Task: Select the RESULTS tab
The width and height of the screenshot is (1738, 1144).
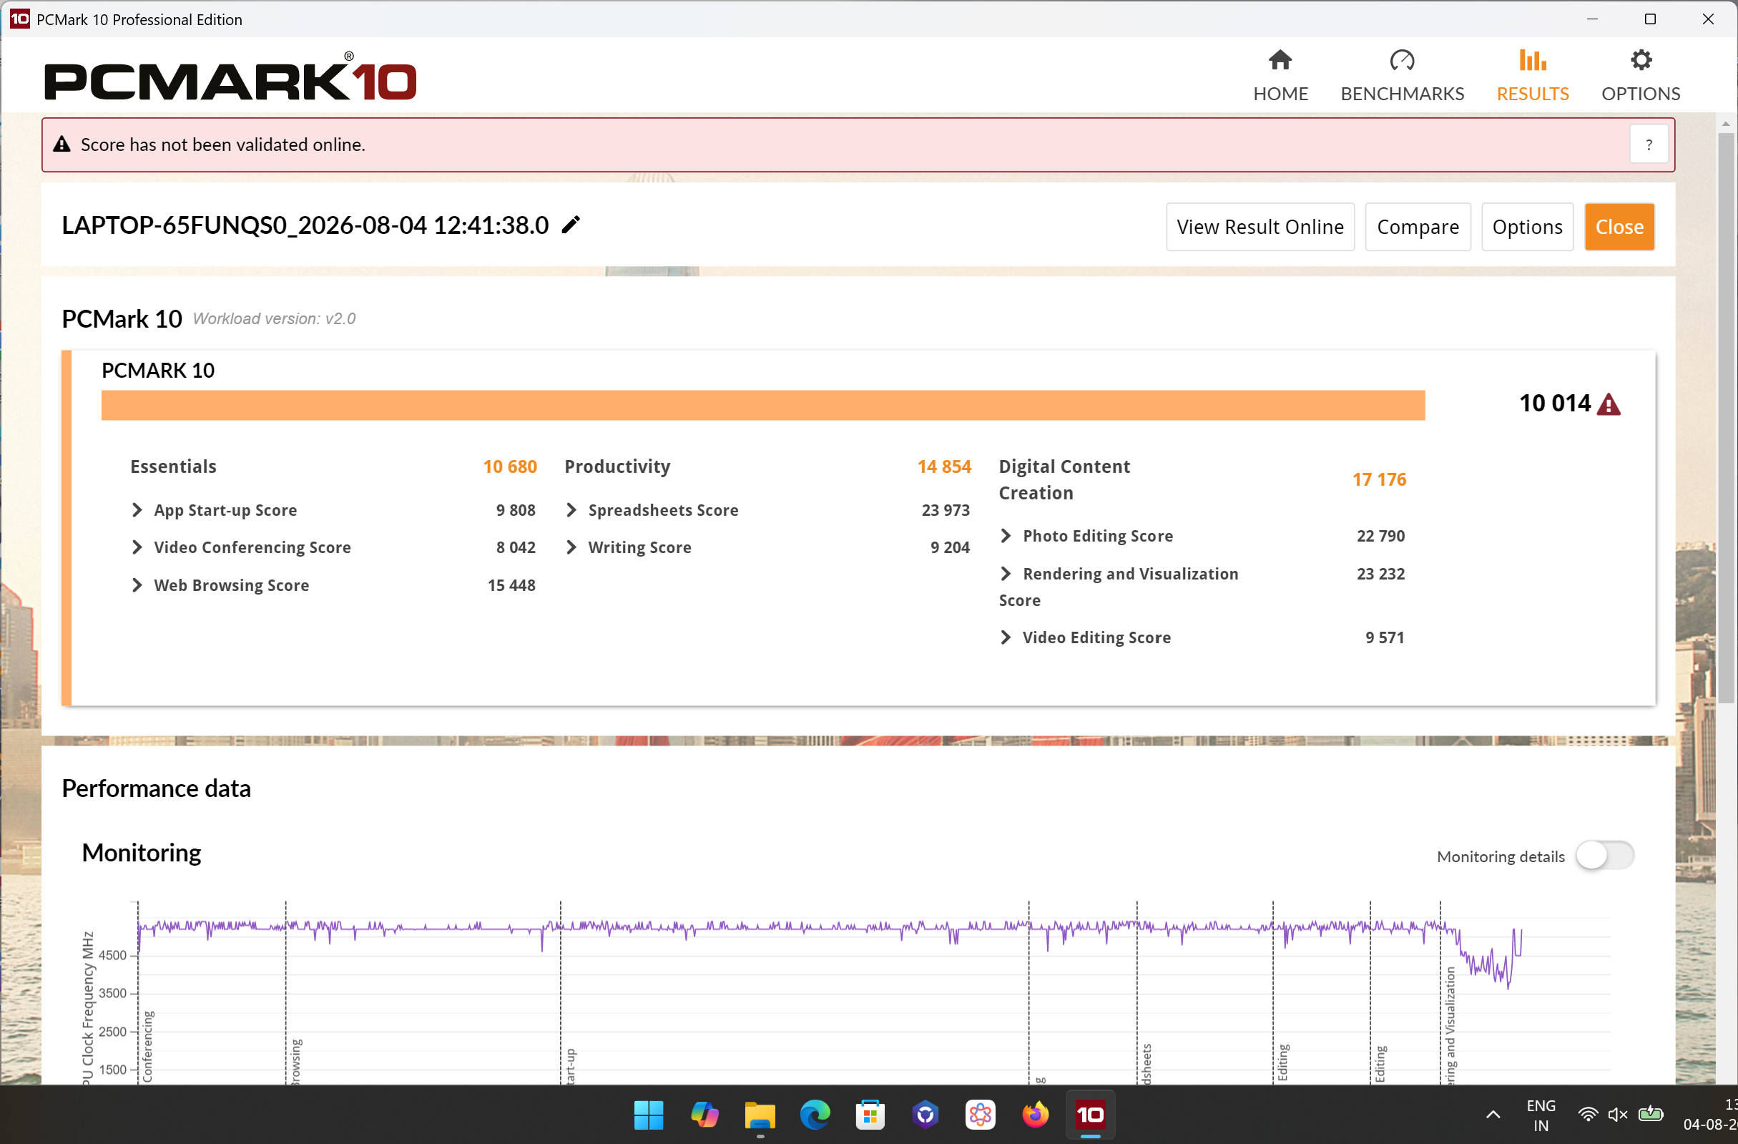Action: click(x=1533, y=75)
